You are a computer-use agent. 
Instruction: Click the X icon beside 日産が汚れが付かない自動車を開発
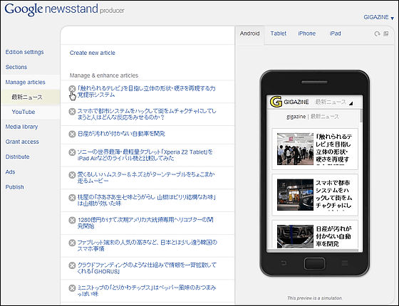coord(72,134)
